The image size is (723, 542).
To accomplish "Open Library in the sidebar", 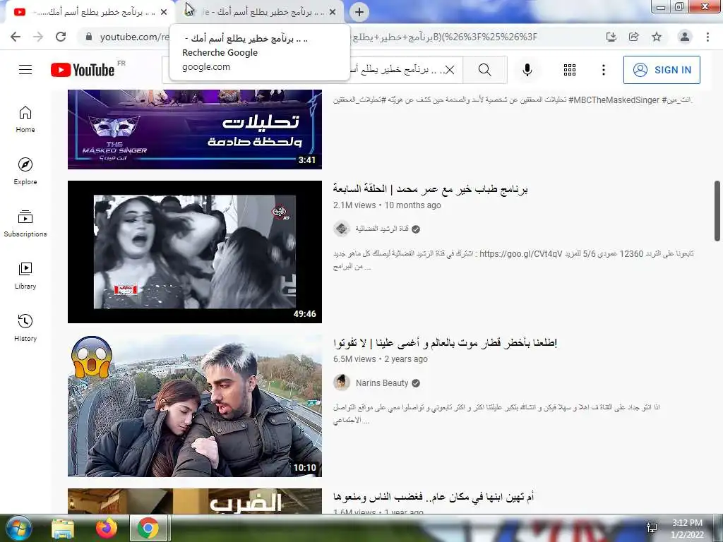I will pyautogui.click(x=25, y=276).
